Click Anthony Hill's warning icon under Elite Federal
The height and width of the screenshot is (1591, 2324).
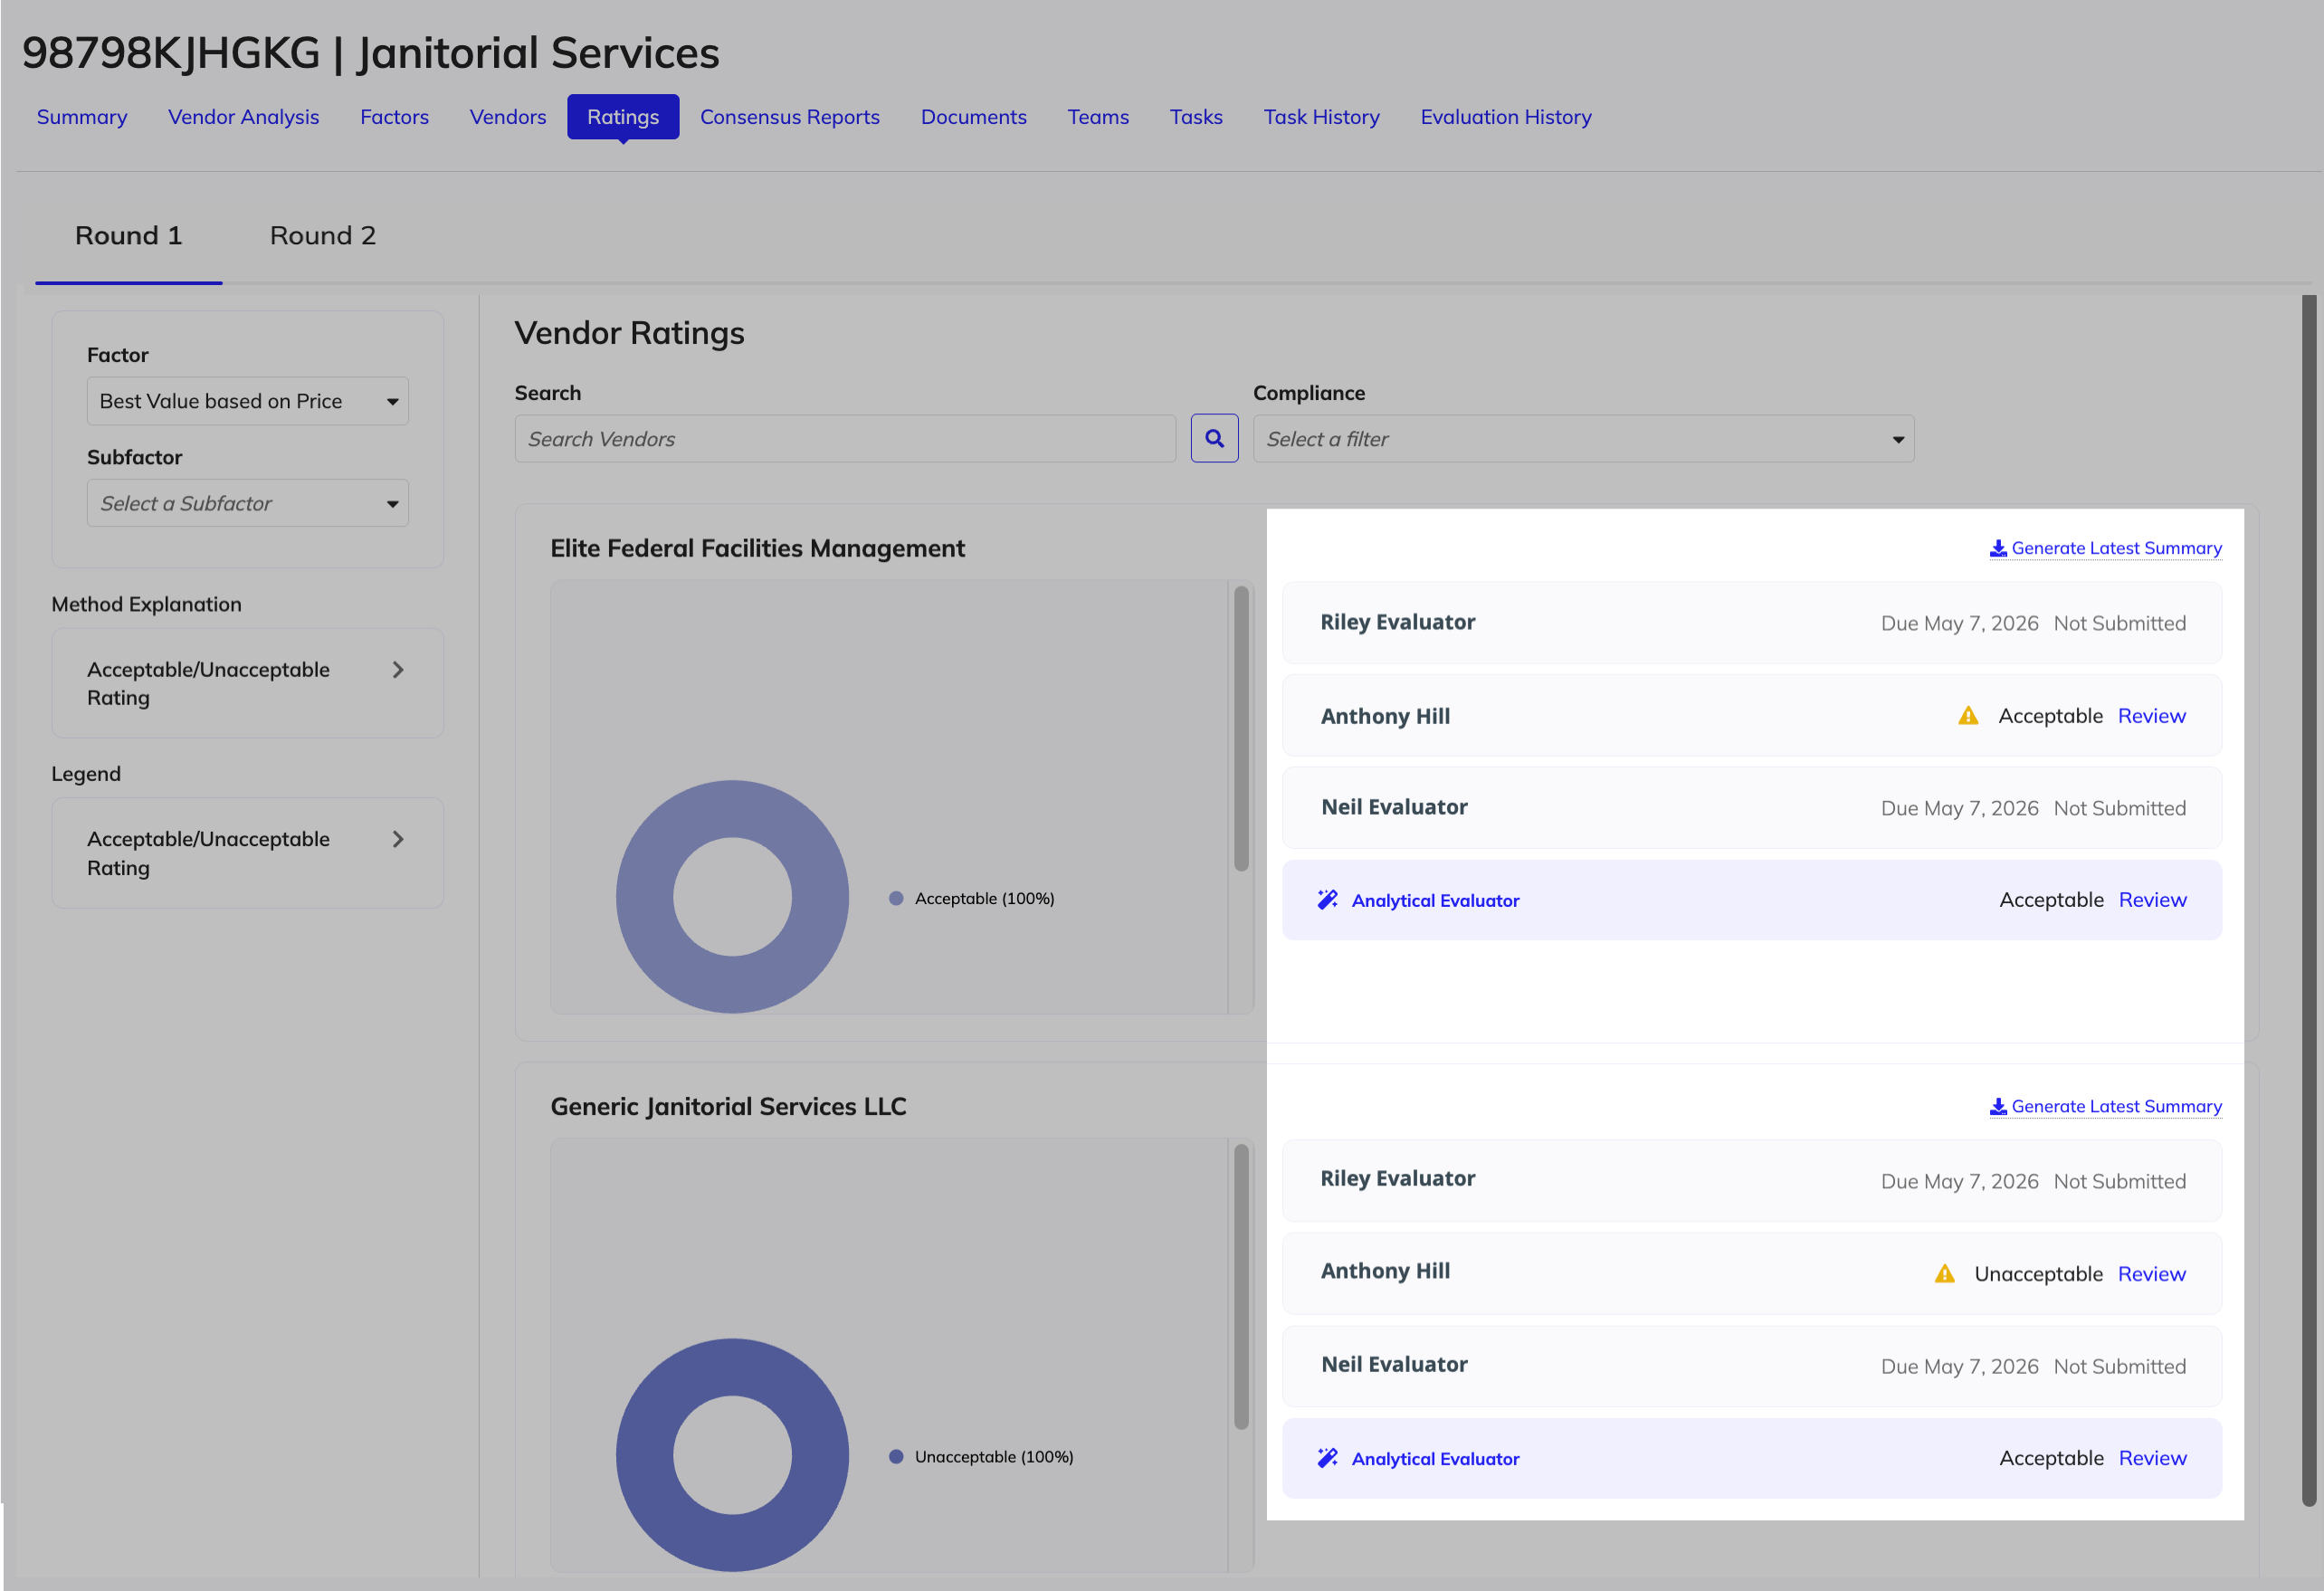click(x=1967, y=716)
